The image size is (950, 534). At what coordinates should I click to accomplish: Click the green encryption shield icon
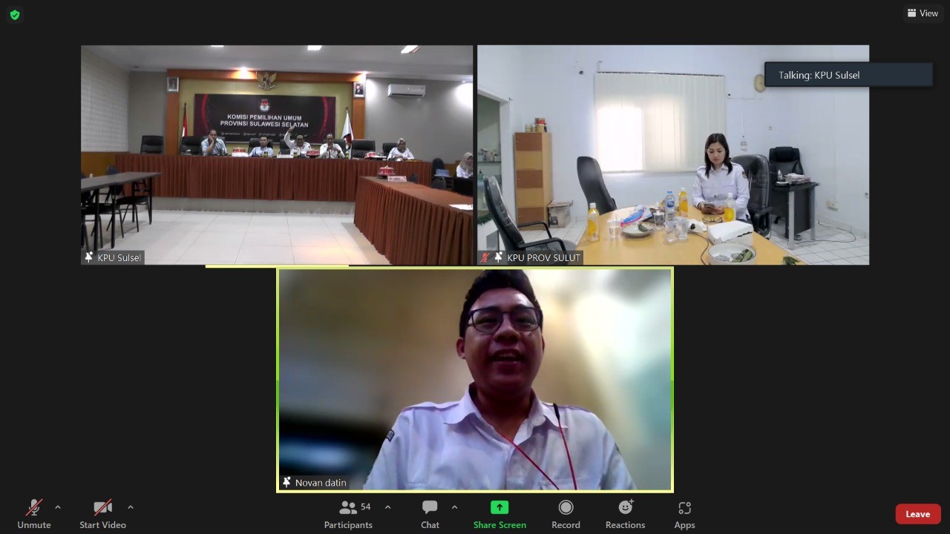tap(15, 15)
